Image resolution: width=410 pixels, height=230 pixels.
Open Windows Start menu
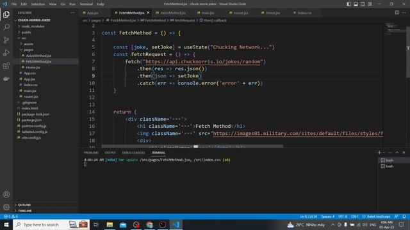click(x=6, y=224)
